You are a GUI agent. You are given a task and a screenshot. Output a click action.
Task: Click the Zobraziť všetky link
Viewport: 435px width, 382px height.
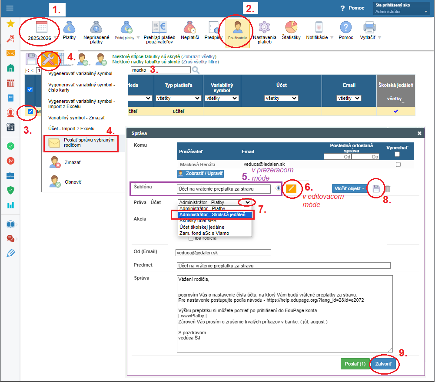click(x=199, y=56)
